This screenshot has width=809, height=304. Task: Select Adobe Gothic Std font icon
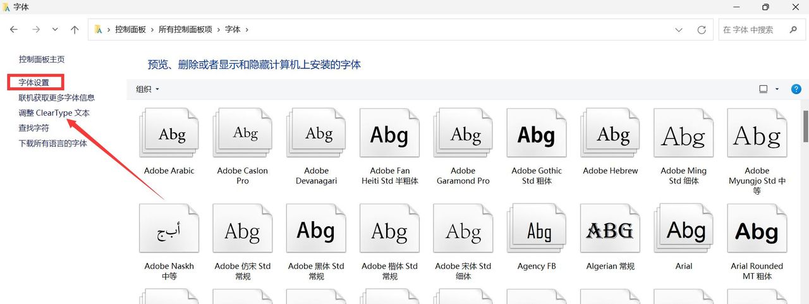pos(537,133)
